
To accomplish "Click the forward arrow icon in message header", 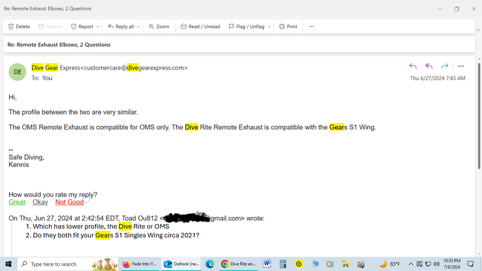I will click(x=445, y=66).
